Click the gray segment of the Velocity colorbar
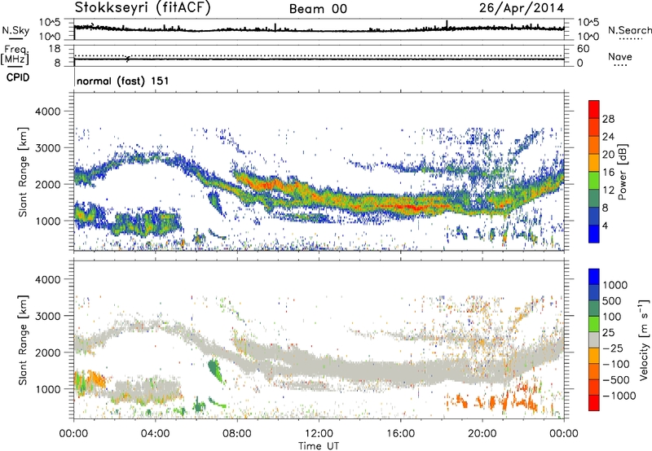652x451 pixels. pyautogui.click(x=594, y=339)
